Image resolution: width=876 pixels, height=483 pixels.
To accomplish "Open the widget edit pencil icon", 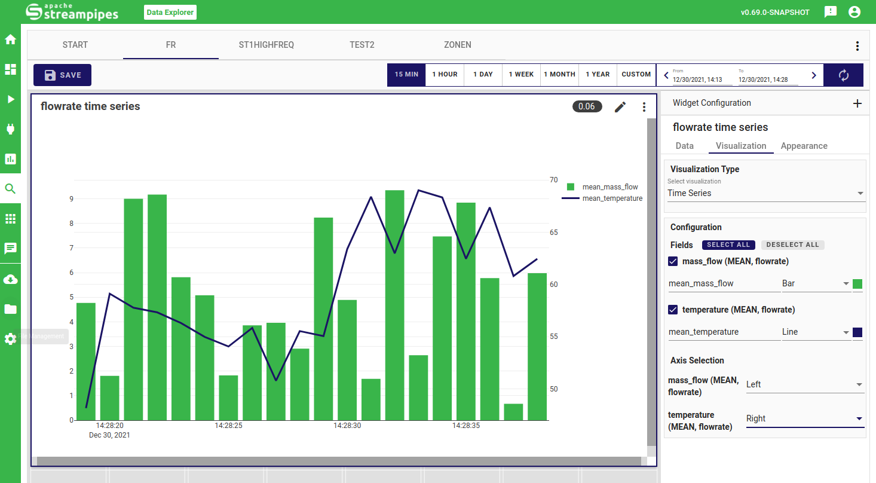I will (x=620, y=107).
